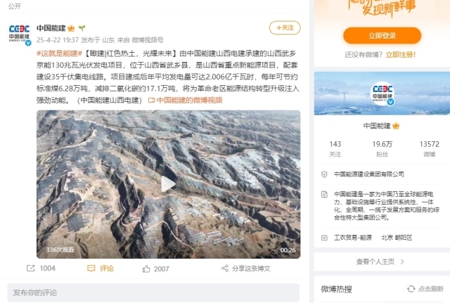Follow the account with +关注 button

pos(285,28)
